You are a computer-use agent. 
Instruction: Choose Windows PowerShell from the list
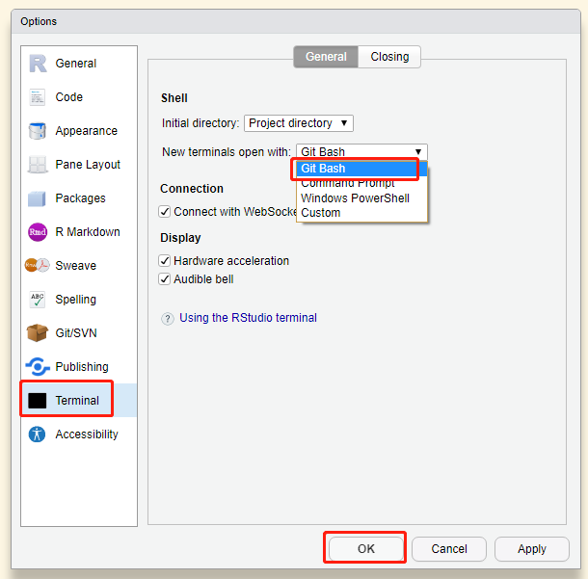pos(355,198)
